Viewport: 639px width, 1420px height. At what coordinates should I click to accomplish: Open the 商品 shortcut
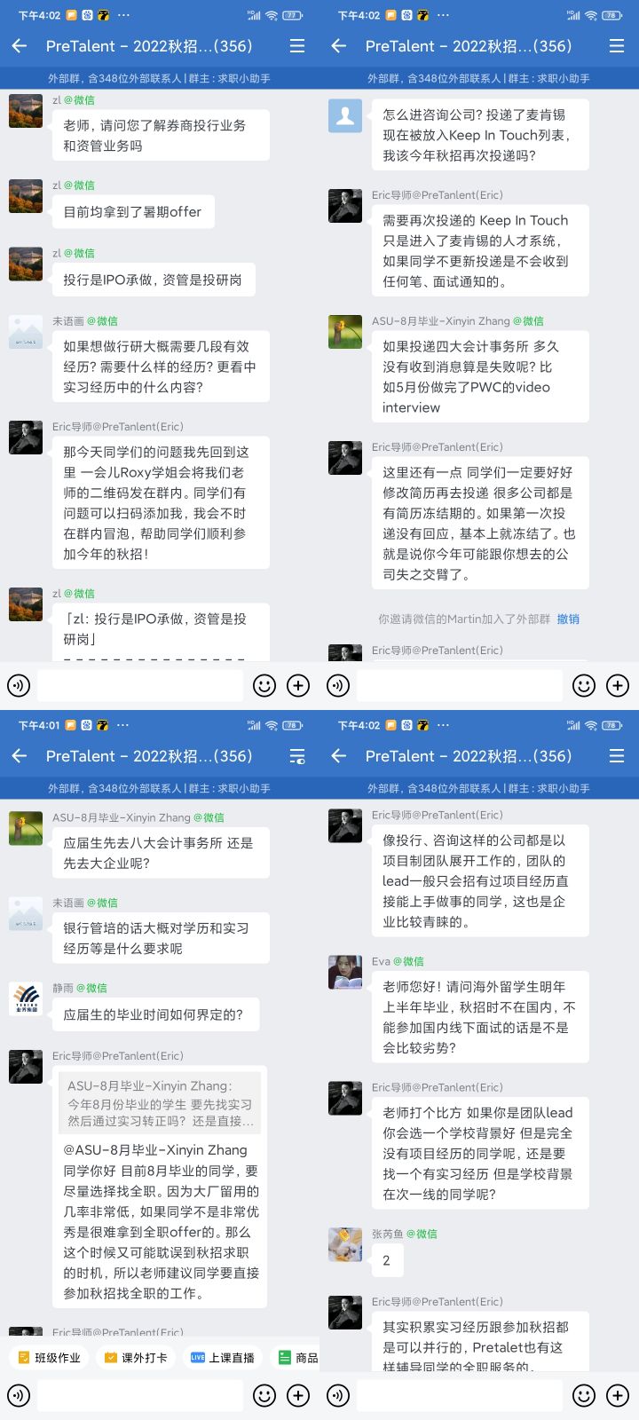point(298,1357)
